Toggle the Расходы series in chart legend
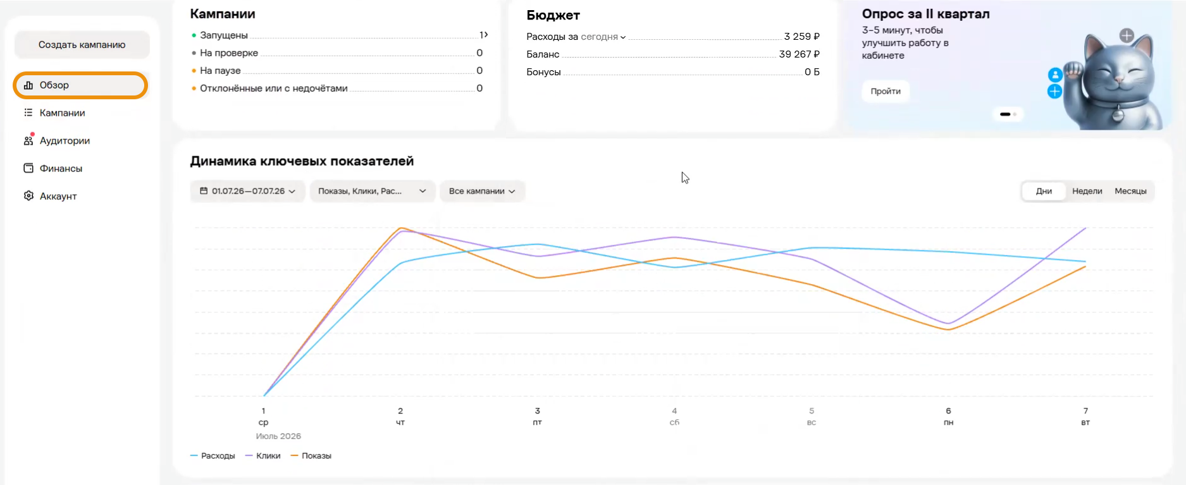Screen dimensions: 1186x485 point(213,456)
